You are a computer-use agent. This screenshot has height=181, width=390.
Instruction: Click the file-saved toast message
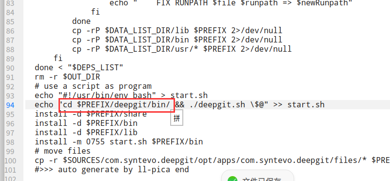point(257,176)
